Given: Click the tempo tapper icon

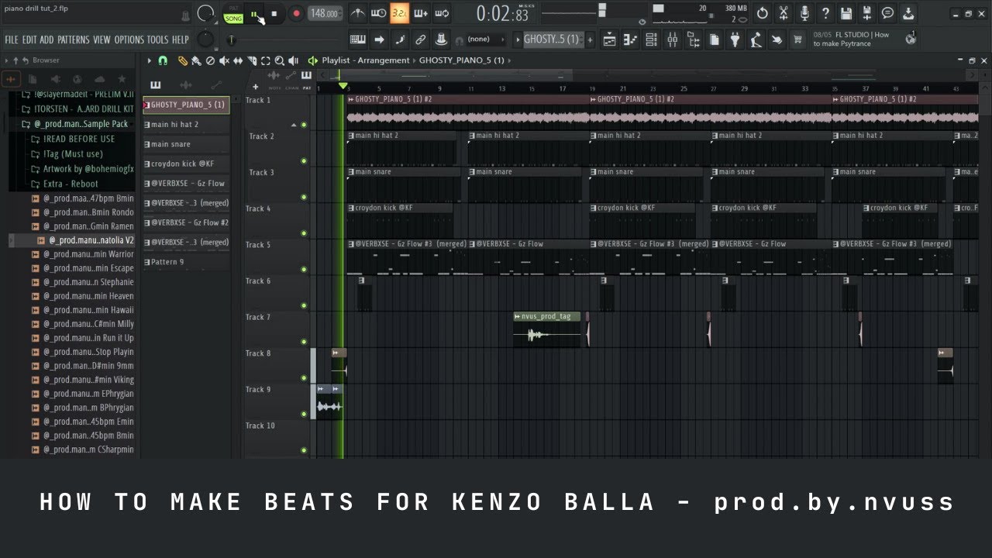Looking at the screenshot, I should (x=756, y=40).
